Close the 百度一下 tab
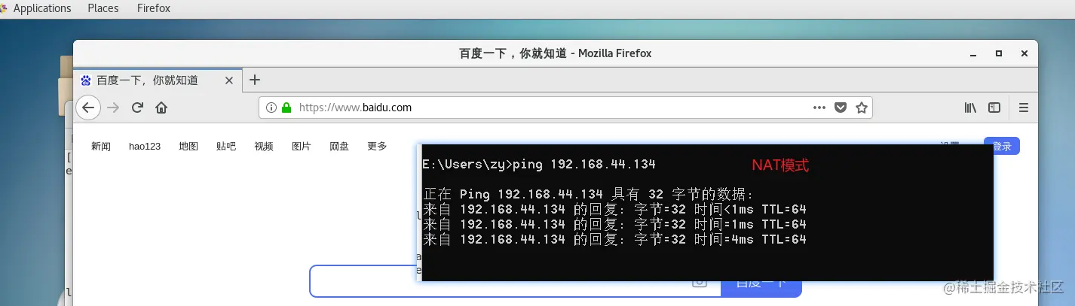1075x306 pixels. point(228,80)
